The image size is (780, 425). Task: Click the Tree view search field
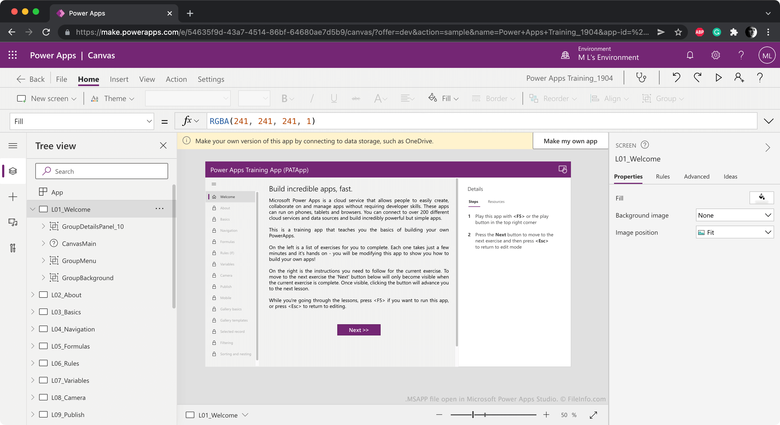pos(101,171)
